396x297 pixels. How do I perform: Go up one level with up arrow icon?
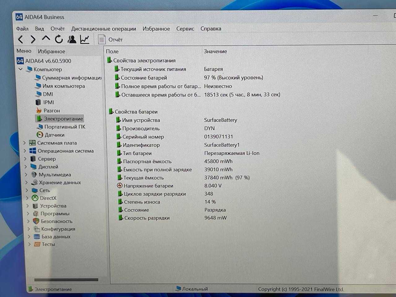(x=46, y=39)
